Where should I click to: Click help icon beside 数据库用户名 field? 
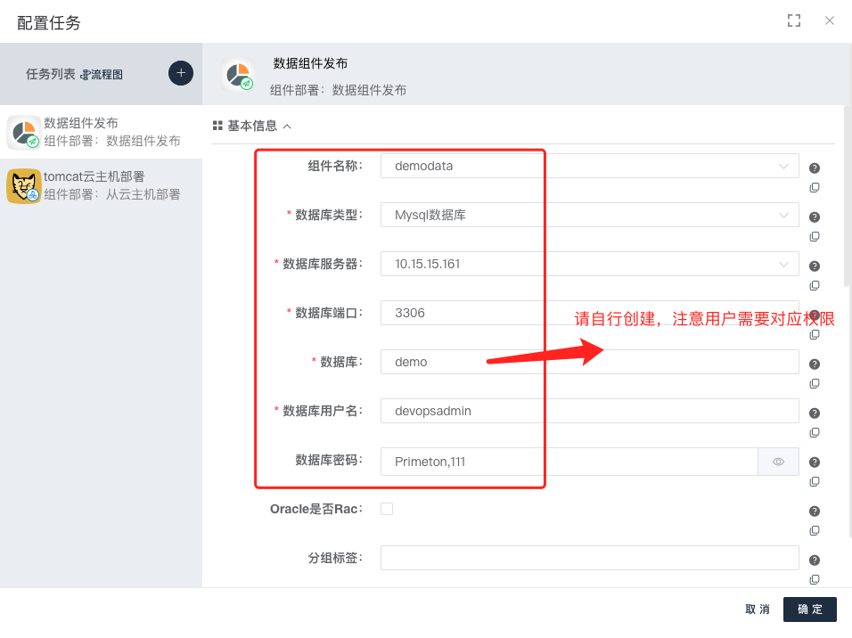coord(814,413)
